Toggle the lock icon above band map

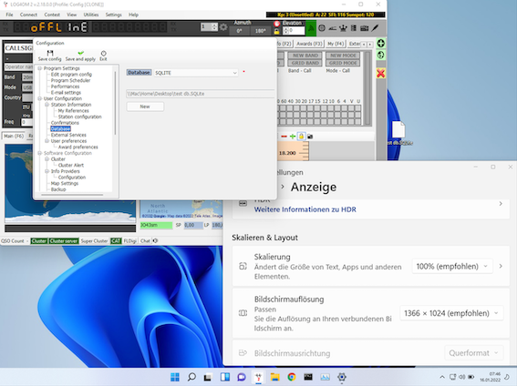click(x=302, y=137)
